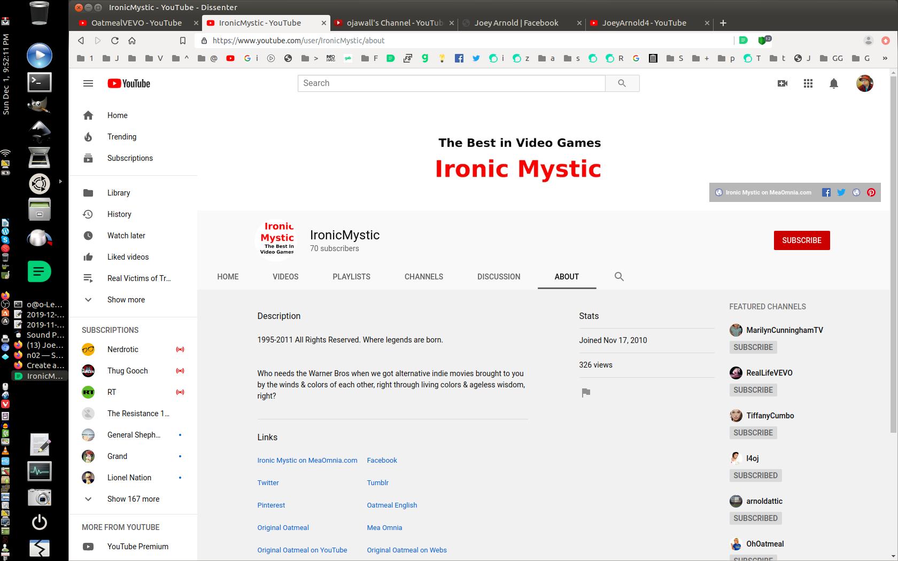This screenshot has height=561, width=898.
Task: Switch to OatmealVEVO browser tab
Action: [x=136, y=23]
